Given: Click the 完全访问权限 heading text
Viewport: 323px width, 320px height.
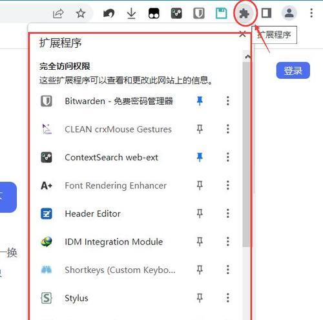Looking at the screenshot, I should tap(65, 66).
